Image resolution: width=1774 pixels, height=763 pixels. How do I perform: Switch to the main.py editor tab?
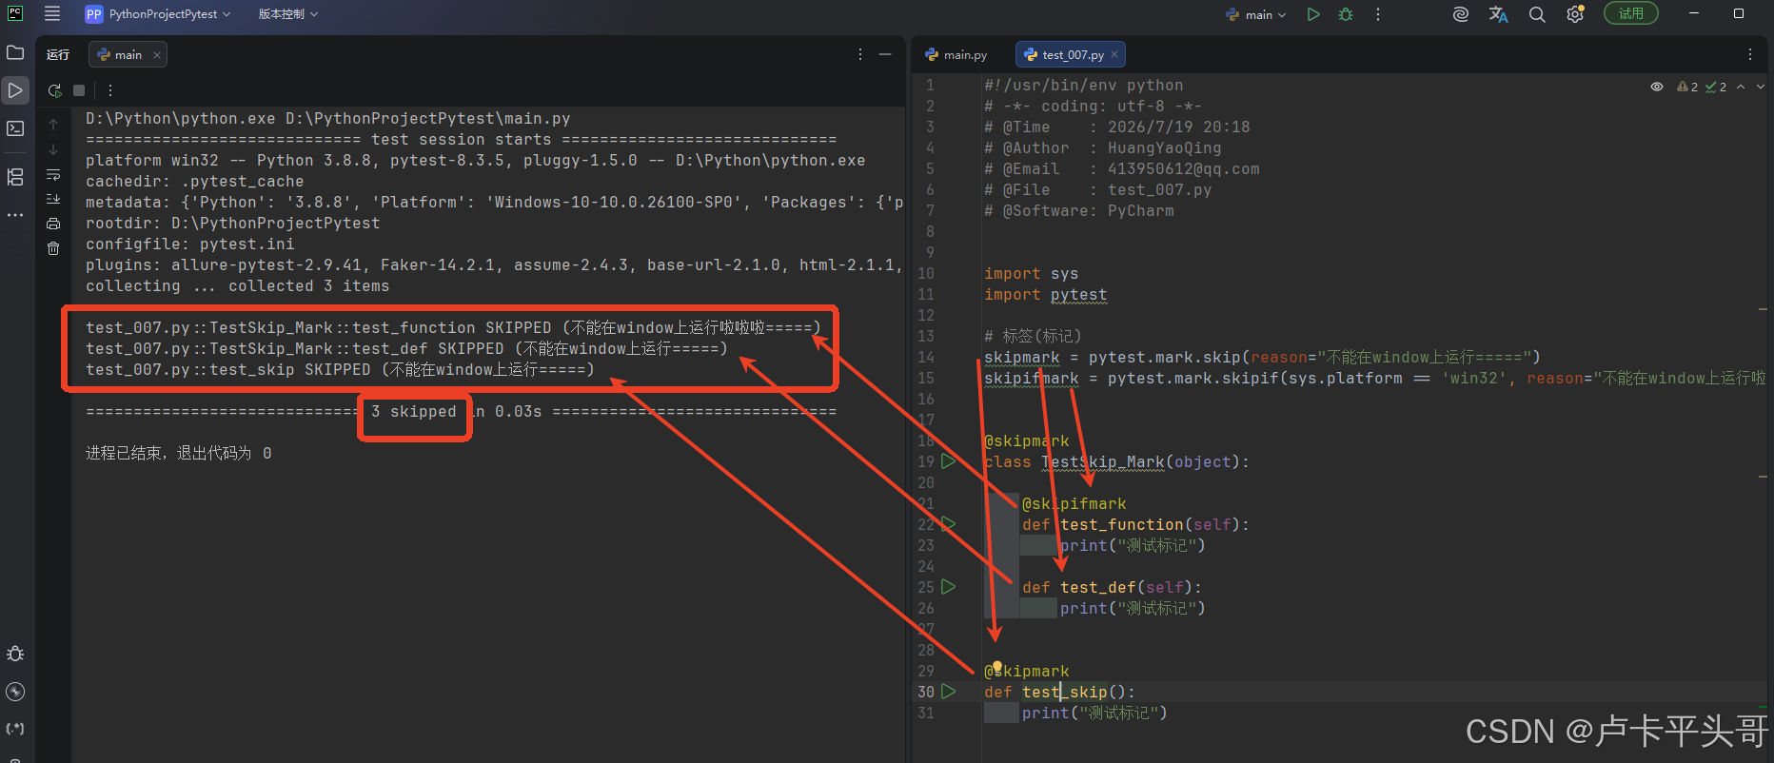956,54
